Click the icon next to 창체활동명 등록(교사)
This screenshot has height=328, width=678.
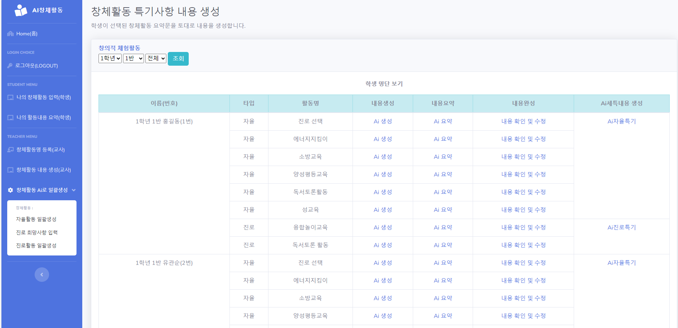pos(10,149)
